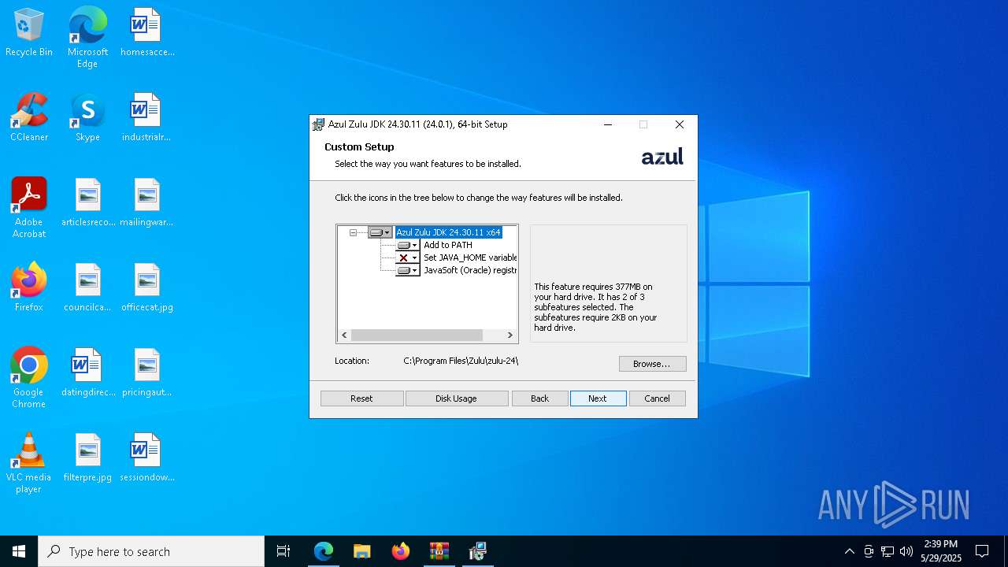Proceed with the Next button
The height and width of the screenshot is (567, 1008).
point(598,398)
